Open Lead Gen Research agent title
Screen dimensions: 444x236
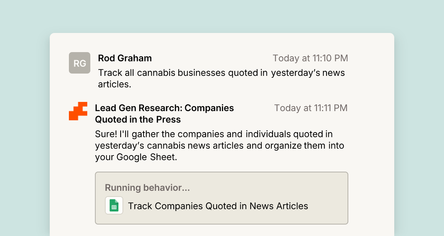pyautogui.click(x=165, y=114)
